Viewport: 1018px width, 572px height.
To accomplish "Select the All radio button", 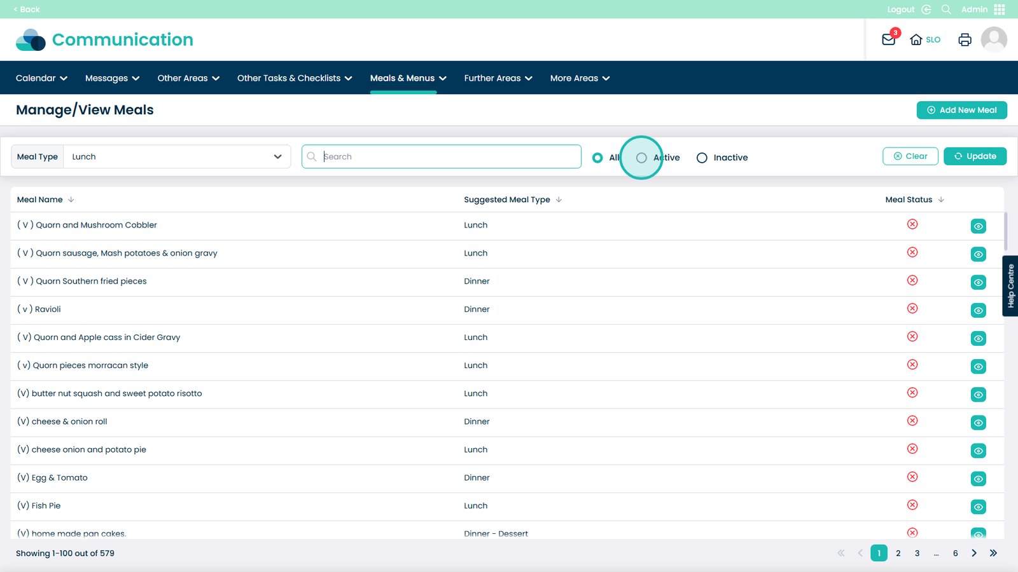I will [597, 158].
